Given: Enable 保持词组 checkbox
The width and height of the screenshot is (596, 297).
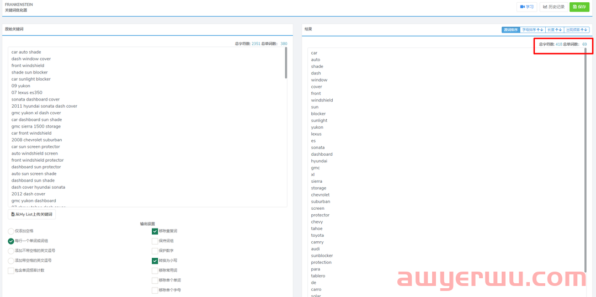Looking at the screenshot, I should click(x=155, y=241).
